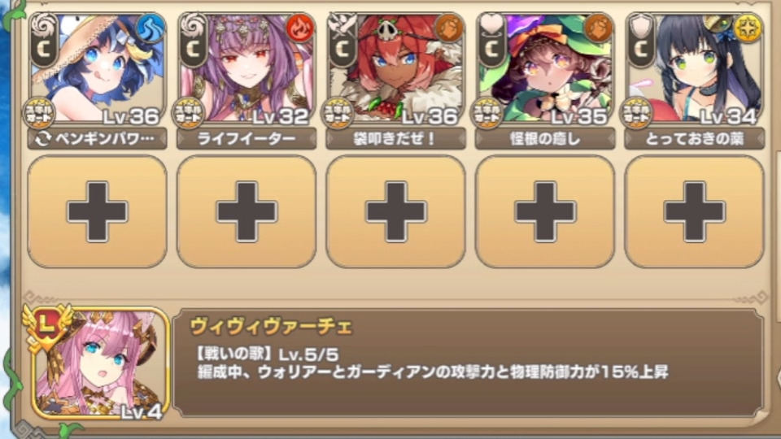Add a member in the fifth plus slot
This screenshot has height=439, width=781.
(x=694, y=211)
